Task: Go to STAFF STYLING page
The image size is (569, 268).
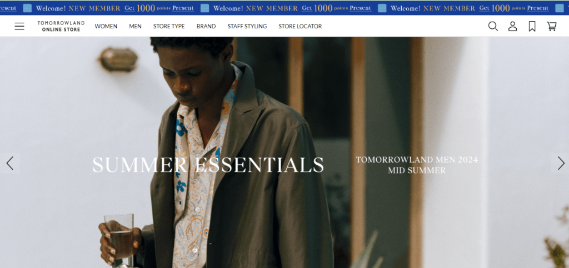Action: point(247,26)
